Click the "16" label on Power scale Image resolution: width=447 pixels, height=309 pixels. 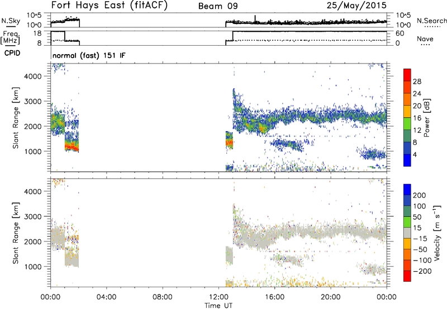point(417,118)
